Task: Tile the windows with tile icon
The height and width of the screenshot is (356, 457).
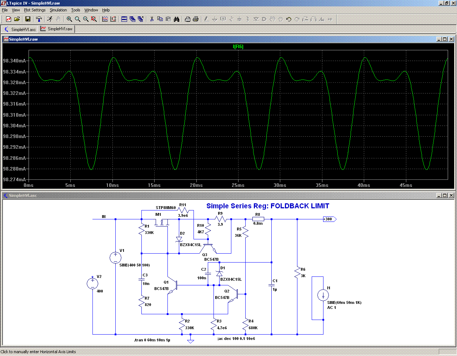Action: tap(124, 19)
